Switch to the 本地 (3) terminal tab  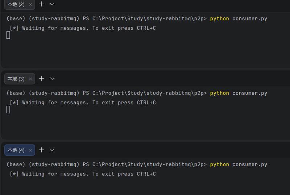click(16, 79)
